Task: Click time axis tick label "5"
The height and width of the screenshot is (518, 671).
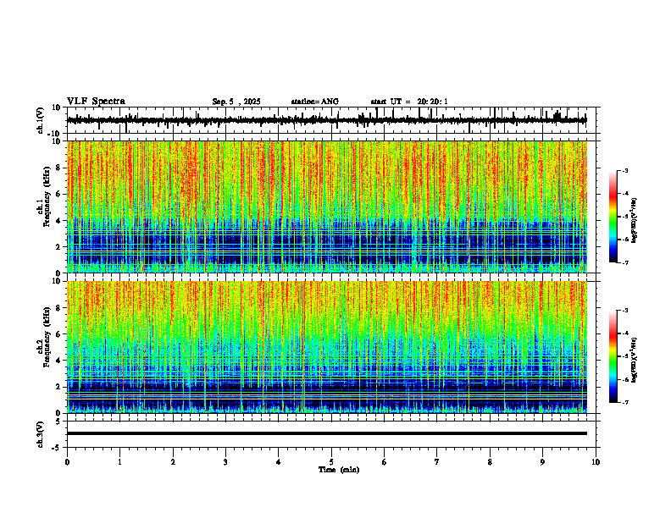Action: coord(331,462)
